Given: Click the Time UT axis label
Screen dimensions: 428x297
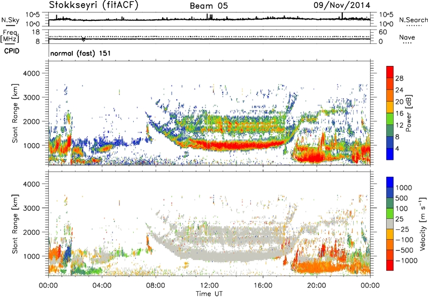Looking at the screenshot, I should click(209, 293).
